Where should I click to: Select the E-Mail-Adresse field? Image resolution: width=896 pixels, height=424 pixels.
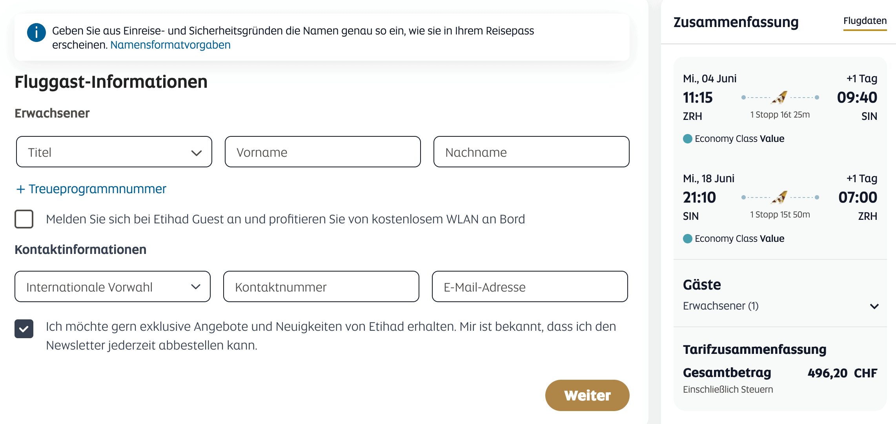[530, 287]
